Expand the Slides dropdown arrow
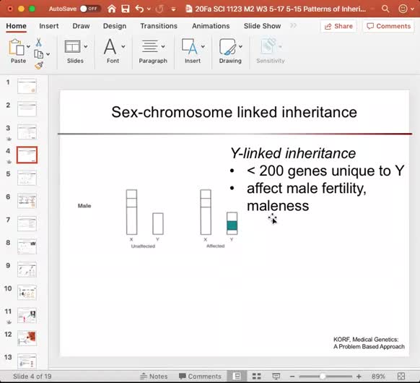420x383 pixels. click(86, 46)
